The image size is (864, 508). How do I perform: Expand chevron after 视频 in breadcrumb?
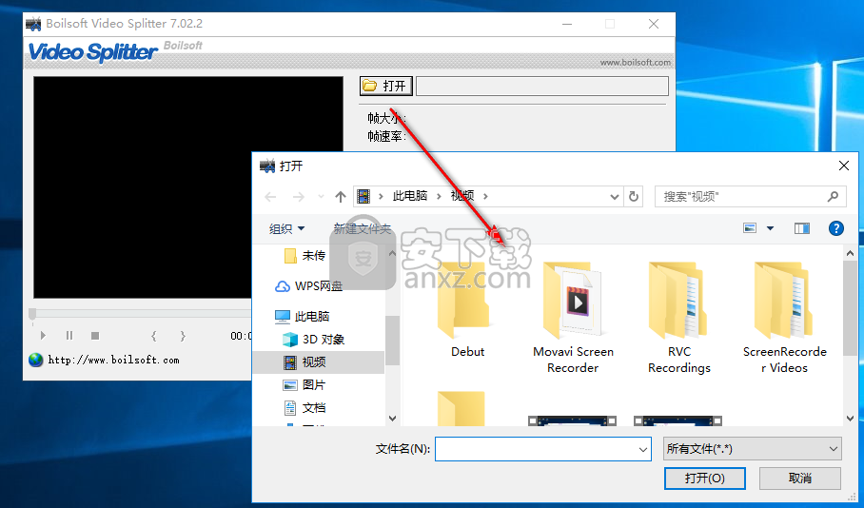coord(485,196)
